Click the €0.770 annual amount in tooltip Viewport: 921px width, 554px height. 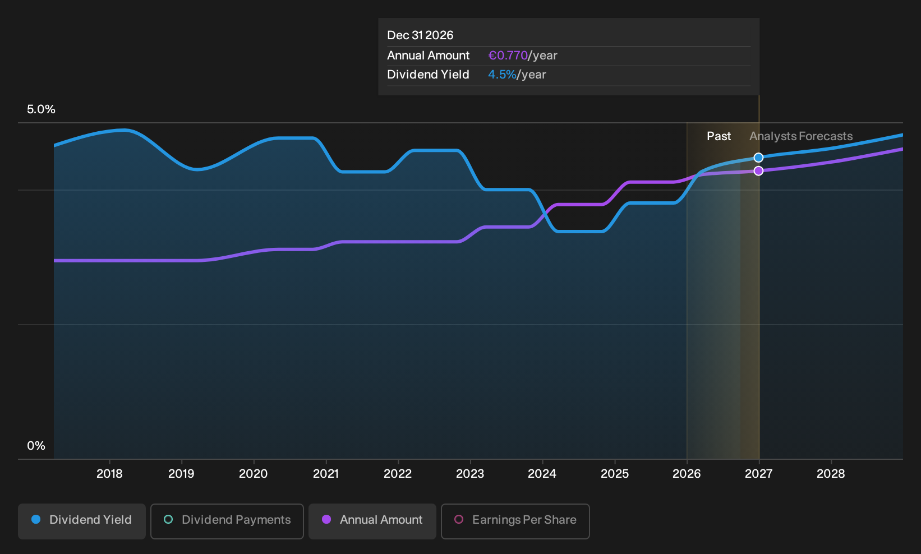(508, 56)
